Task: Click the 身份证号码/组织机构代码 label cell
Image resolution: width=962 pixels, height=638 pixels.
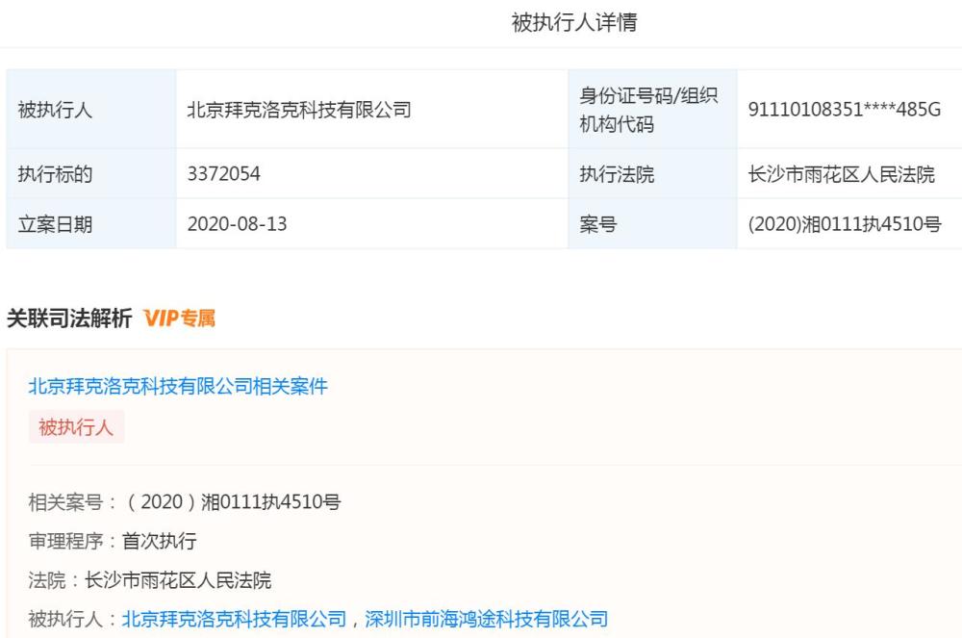Action: [653, 109]
